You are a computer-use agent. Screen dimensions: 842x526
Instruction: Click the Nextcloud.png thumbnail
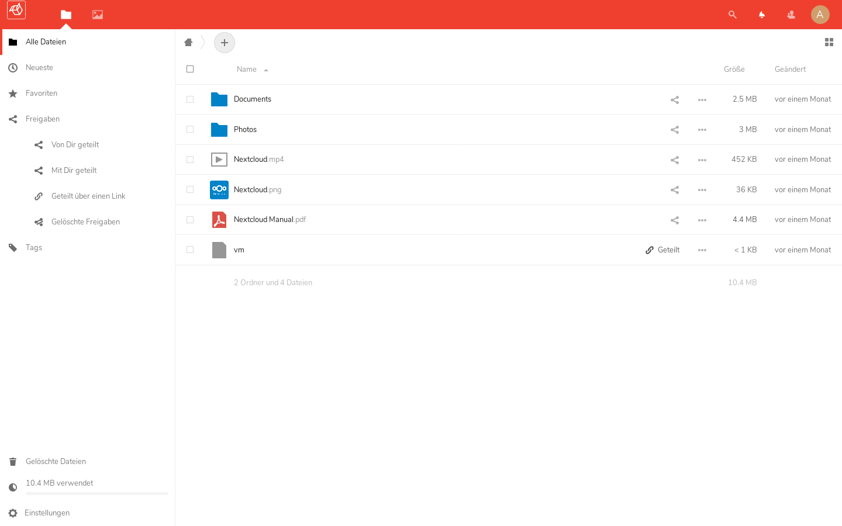point(219,190)
